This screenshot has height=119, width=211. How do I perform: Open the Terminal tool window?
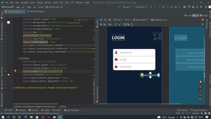33,110
